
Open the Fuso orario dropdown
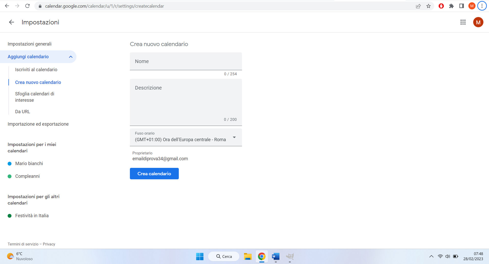tap(234, 137)
